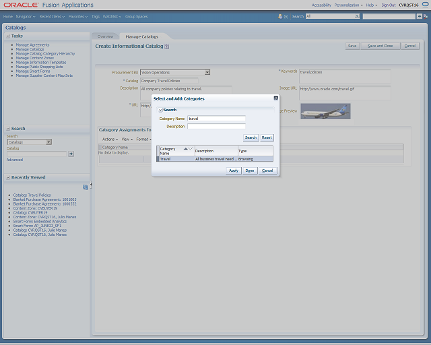Select the Travel category row
431x345 pixels.
(x=215, y=159)
